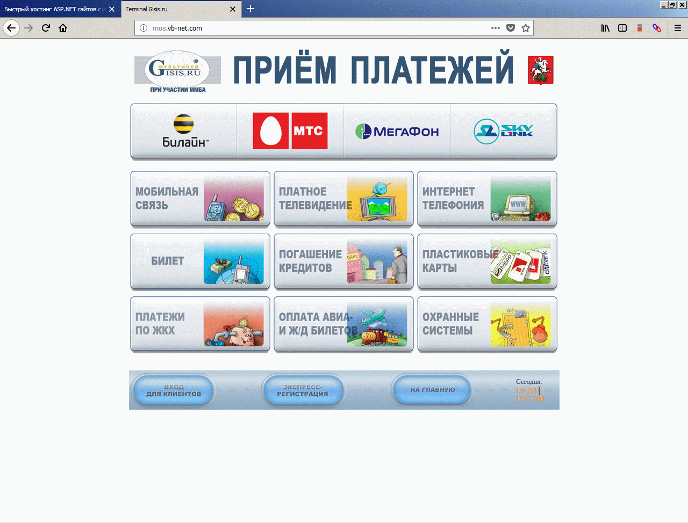Open page actions three-dot menu
This screenshot has width=688, height=523.
pyautogui.click(x=496, y=28)
